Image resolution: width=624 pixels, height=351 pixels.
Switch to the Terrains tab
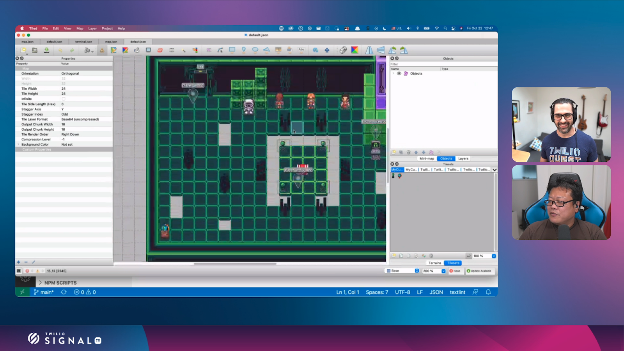[x=435, y=263]
